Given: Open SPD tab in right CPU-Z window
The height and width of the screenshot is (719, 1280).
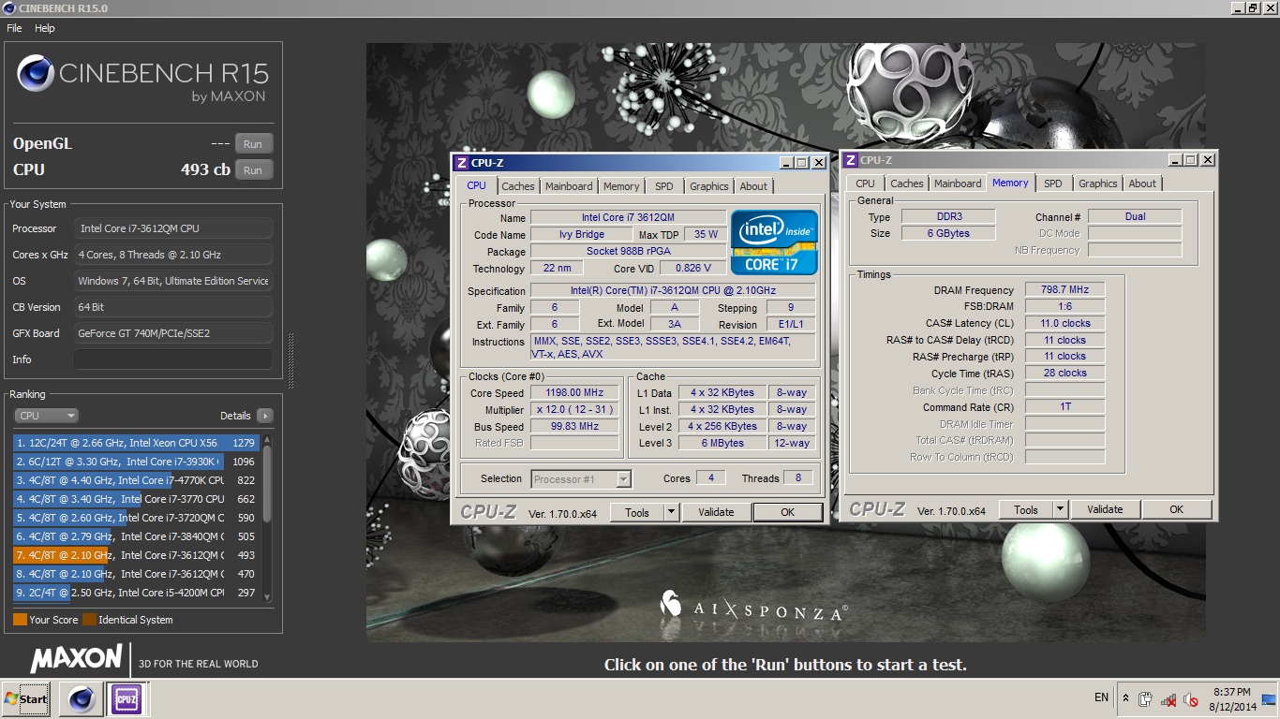Looking at the screenshot, I should tap(1053, 183).
